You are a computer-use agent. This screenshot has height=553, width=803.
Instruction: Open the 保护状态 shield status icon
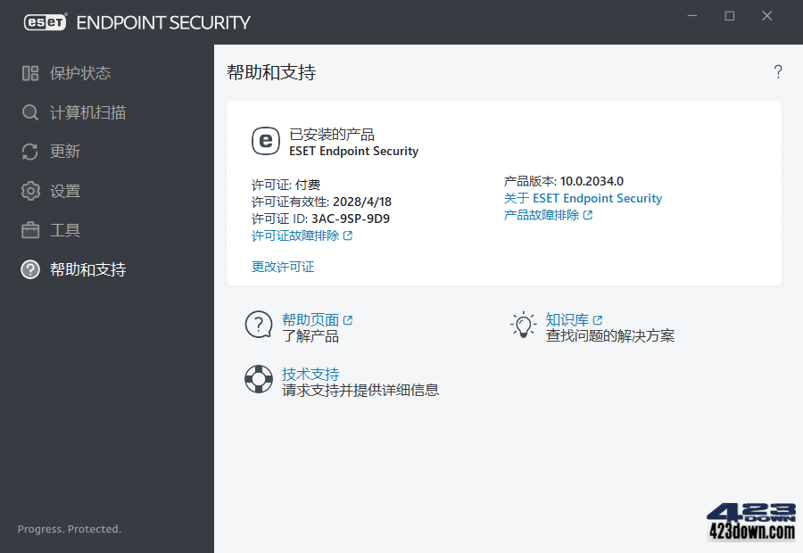[x=29, y=73]
